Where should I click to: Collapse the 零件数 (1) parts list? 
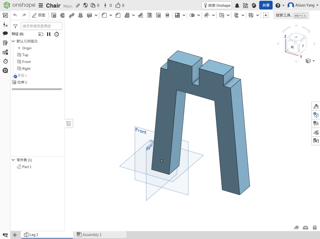click(13, 160)
